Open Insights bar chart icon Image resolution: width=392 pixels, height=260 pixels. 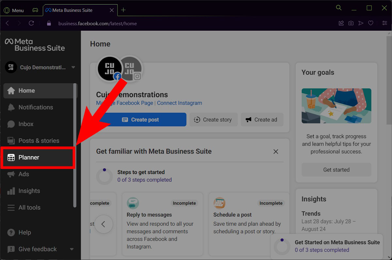click(x=11, y=191)
